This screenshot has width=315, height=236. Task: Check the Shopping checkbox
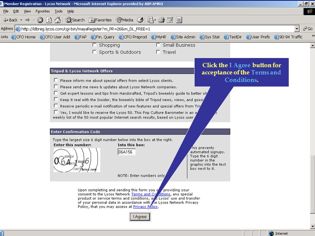(x=94, y=45)
